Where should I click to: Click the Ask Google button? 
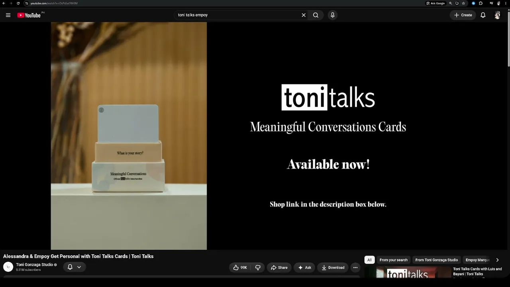435,3
